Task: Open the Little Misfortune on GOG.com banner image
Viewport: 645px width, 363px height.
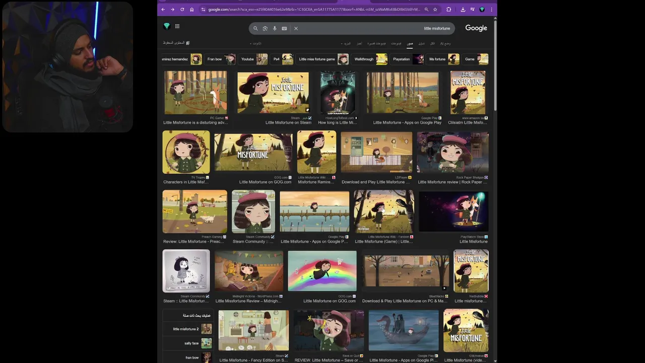Action: coord(253,153)
